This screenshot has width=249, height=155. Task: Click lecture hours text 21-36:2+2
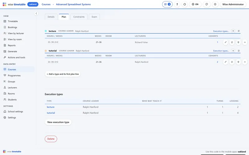[53, 42]
